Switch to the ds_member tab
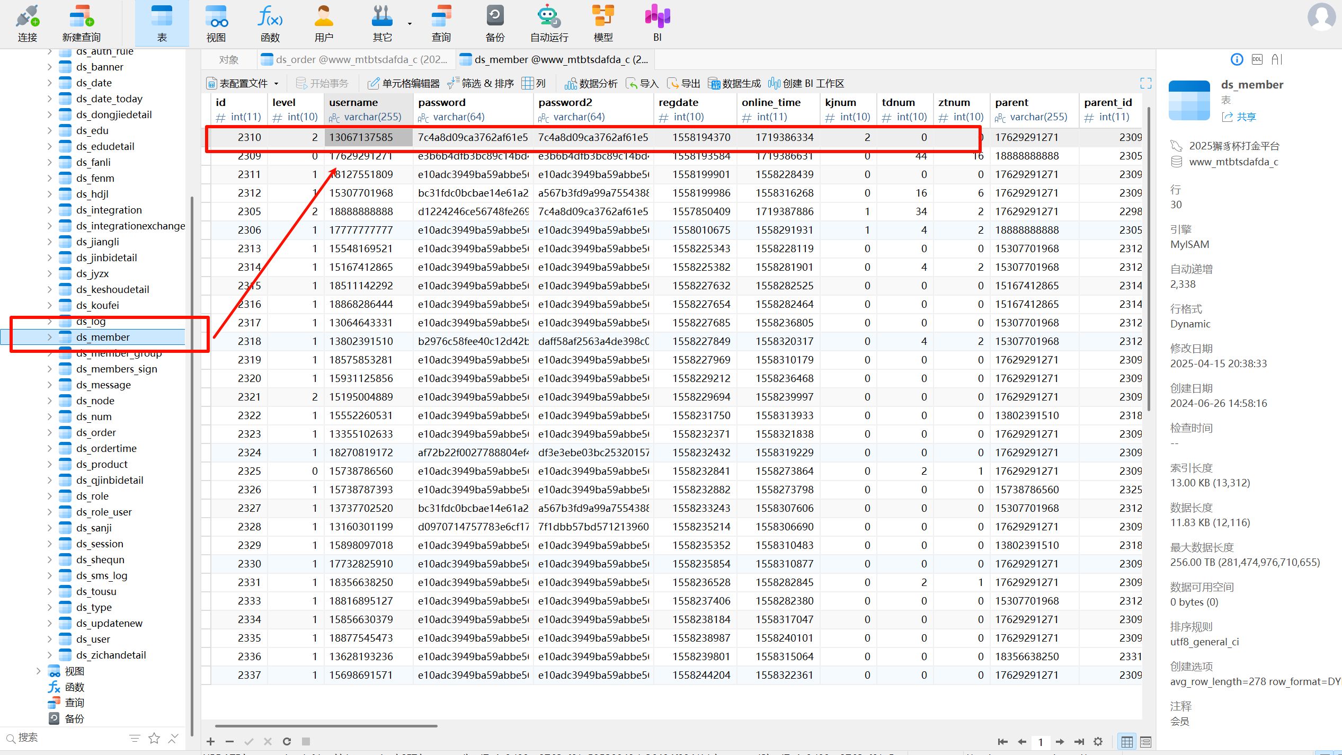Screen dimensions: 1342x755 click(x=555, y=59)
